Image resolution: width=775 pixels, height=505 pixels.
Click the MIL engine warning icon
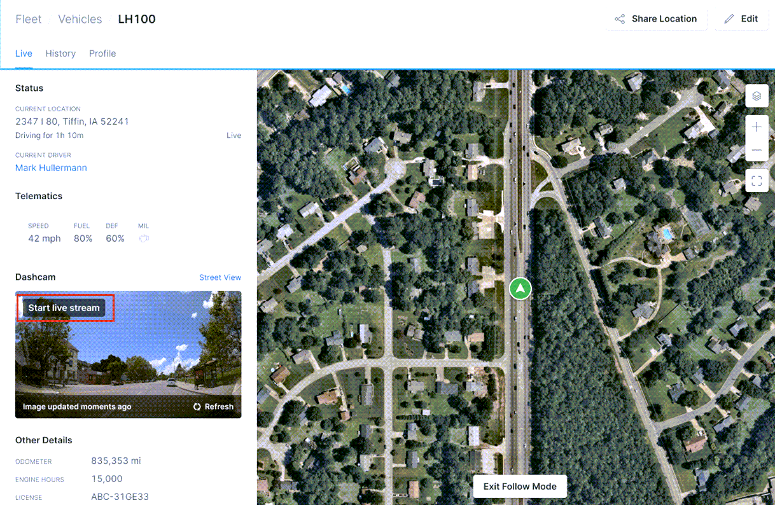point(144,239)
